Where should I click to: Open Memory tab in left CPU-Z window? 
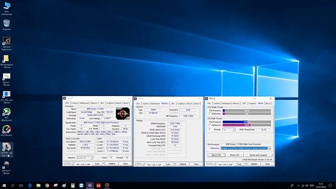[x=94, y=103]
